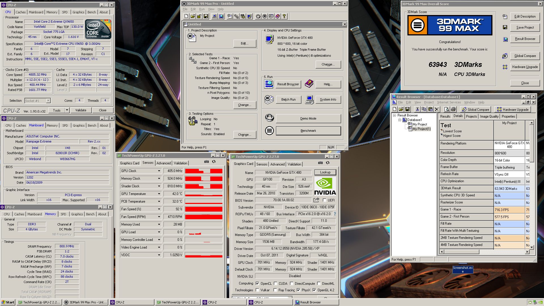The height and width of the screenshot is (306, 544).
Task: Open VDDC sensor dropdown
Action: pos(159,255)
